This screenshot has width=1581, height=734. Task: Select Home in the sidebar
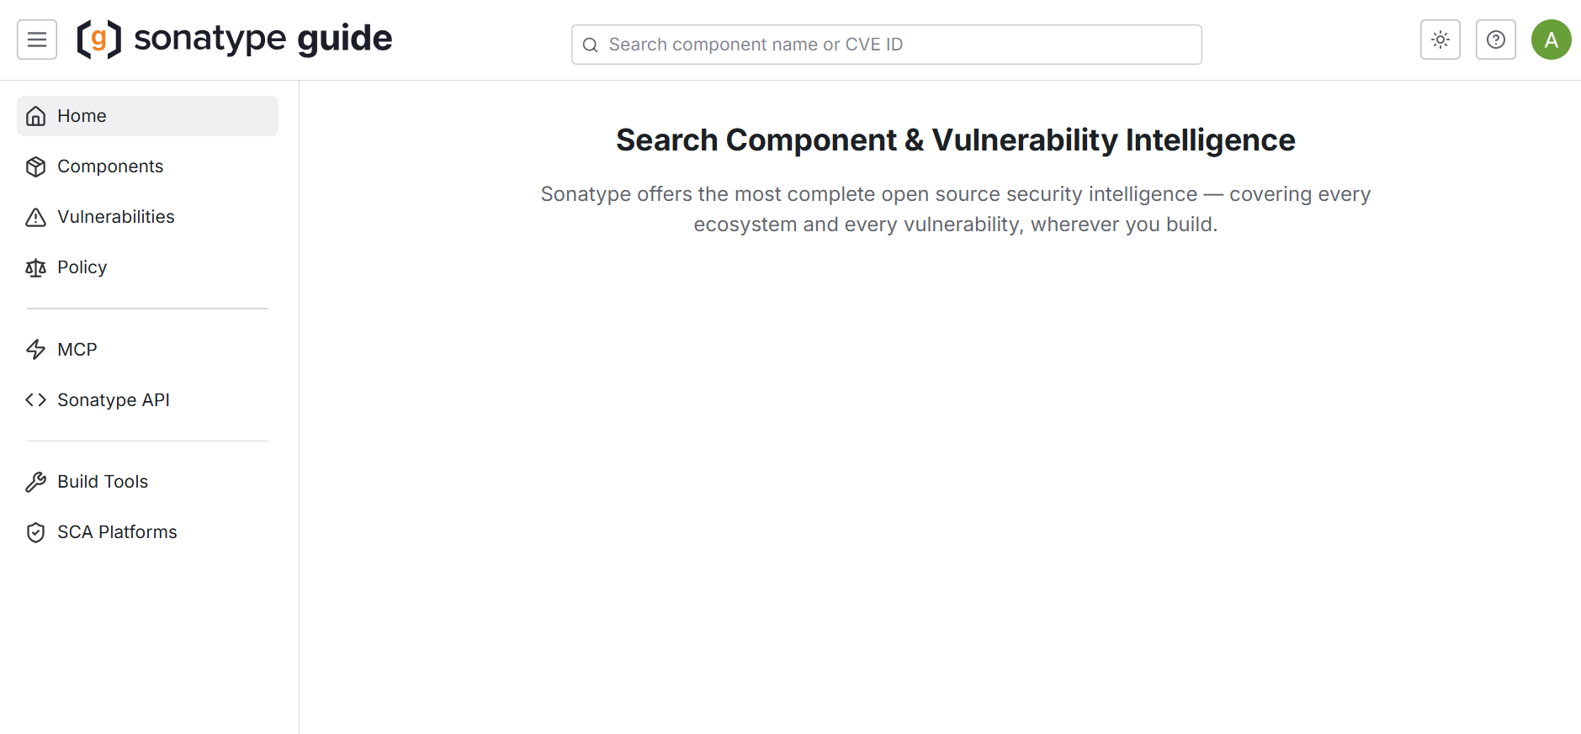coord(82,116)
